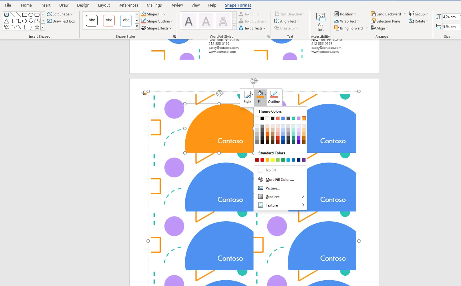Open the Insert tab
Screen dimensions: 461x286
pos(45,5)
